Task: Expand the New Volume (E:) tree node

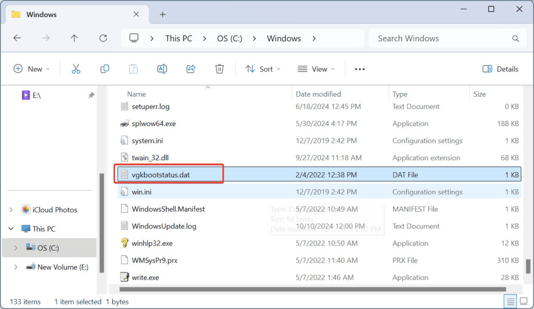Action: (x=16, y=267)
